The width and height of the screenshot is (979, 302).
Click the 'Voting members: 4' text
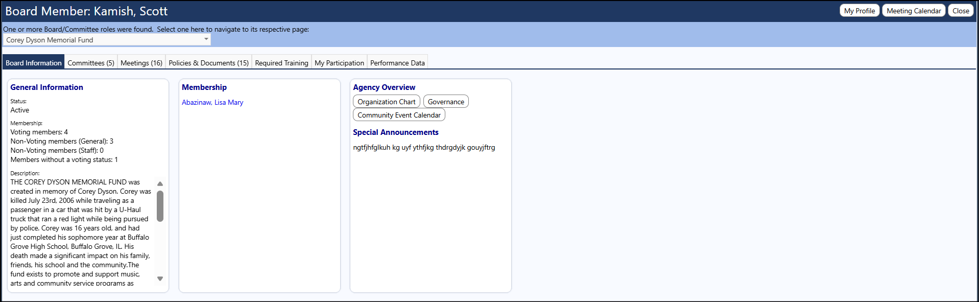(39, 132)
